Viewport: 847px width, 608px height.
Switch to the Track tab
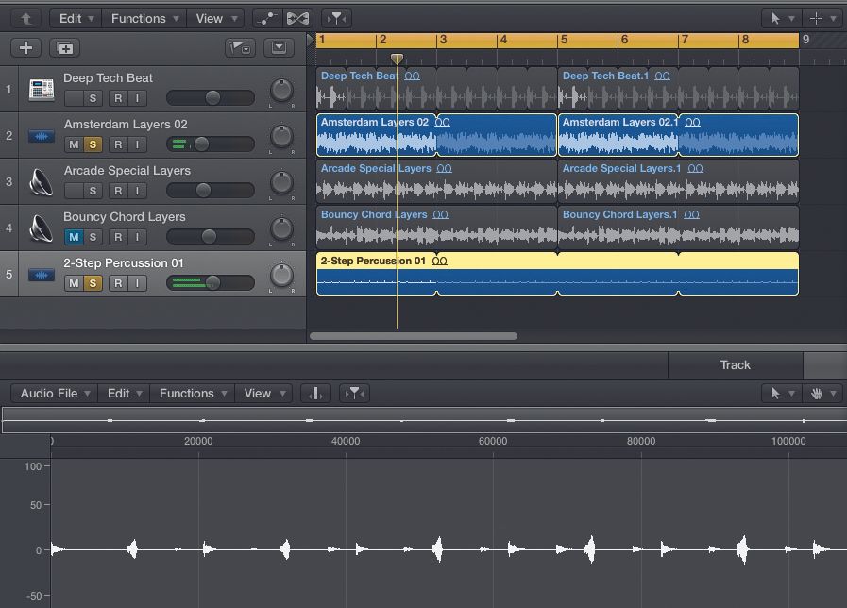[736, 365]
